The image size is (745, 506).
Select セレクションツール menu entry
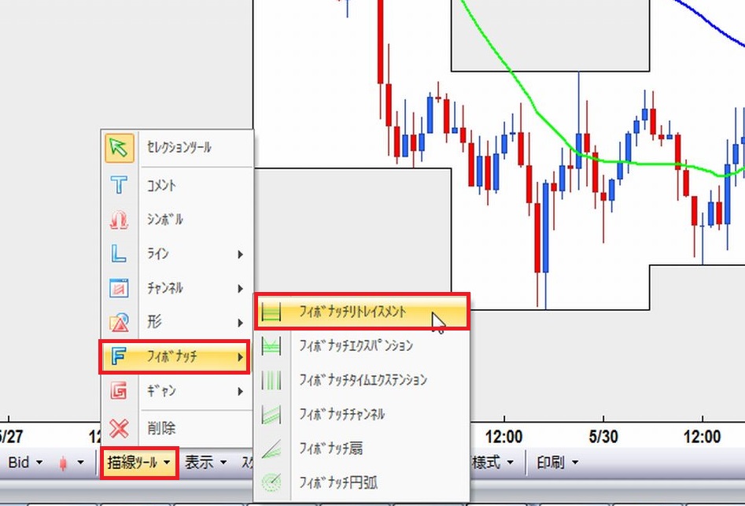[x=178, y=148]
